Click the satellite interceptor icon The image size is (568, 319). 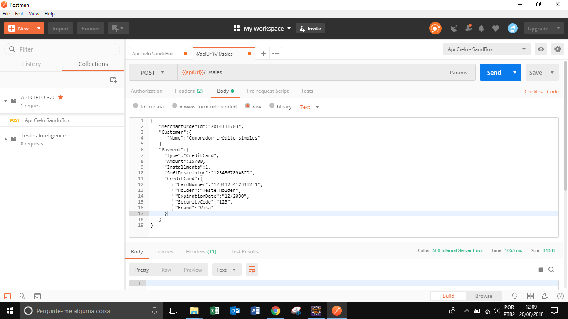pos(454,28)
